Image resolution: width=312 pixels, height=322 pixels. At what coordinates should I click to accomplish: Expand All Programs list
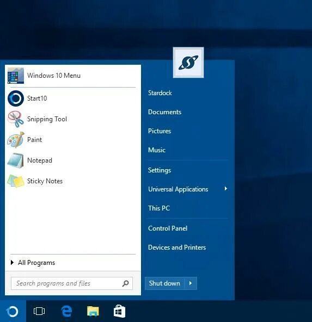point(33,263)
